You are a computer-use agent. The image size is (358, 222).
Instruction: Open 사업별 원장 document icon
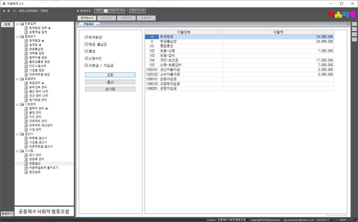[26, 70]
